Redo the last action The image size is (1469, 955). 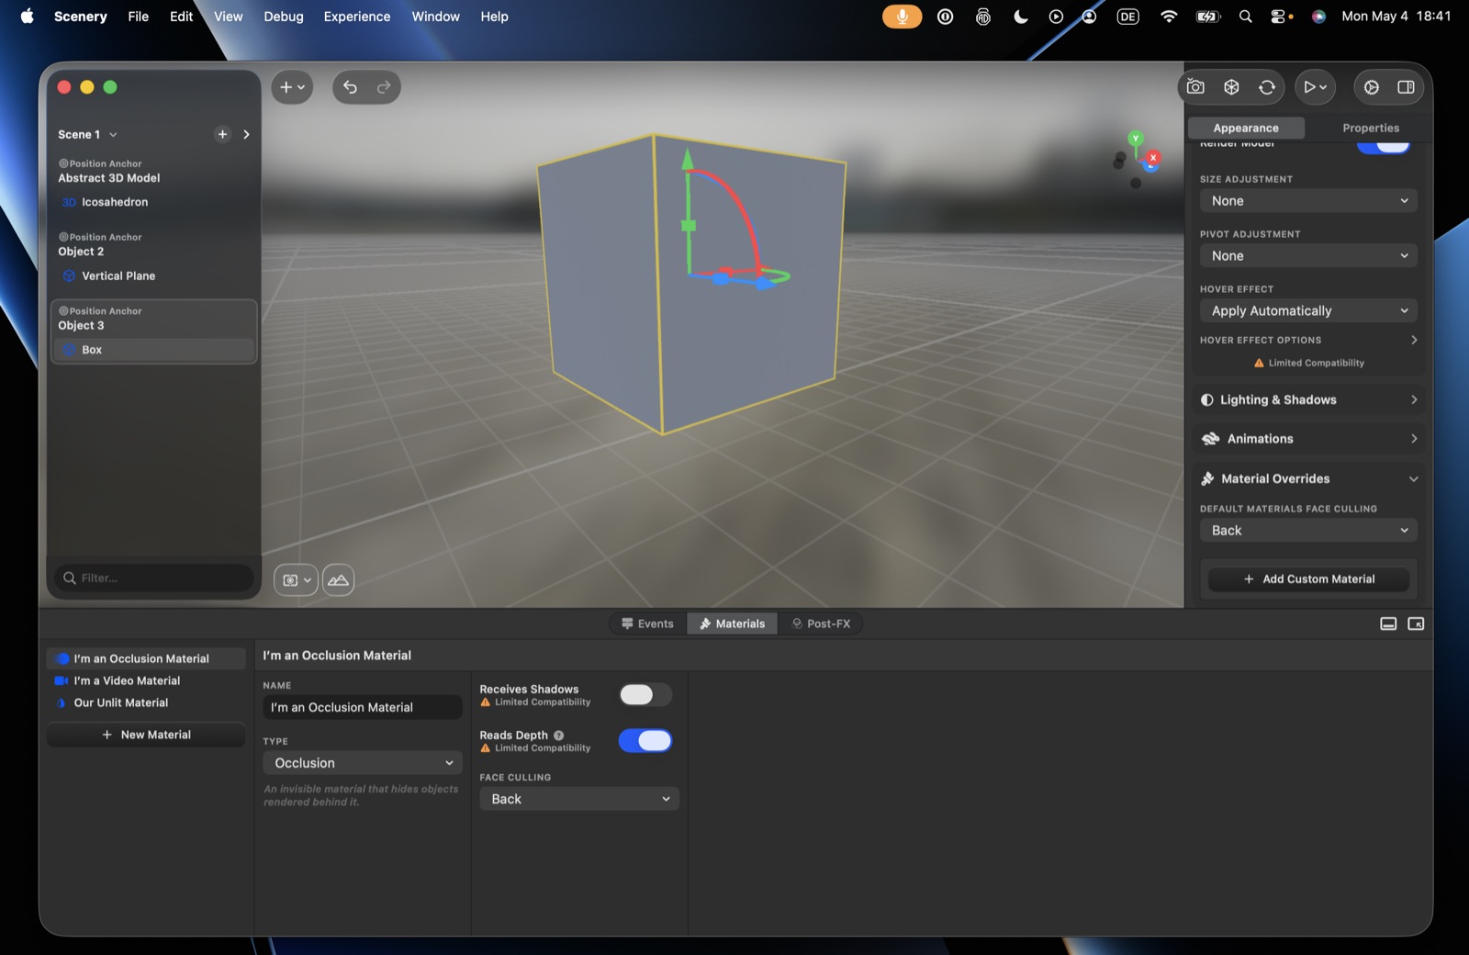click(x=384, y=87)
